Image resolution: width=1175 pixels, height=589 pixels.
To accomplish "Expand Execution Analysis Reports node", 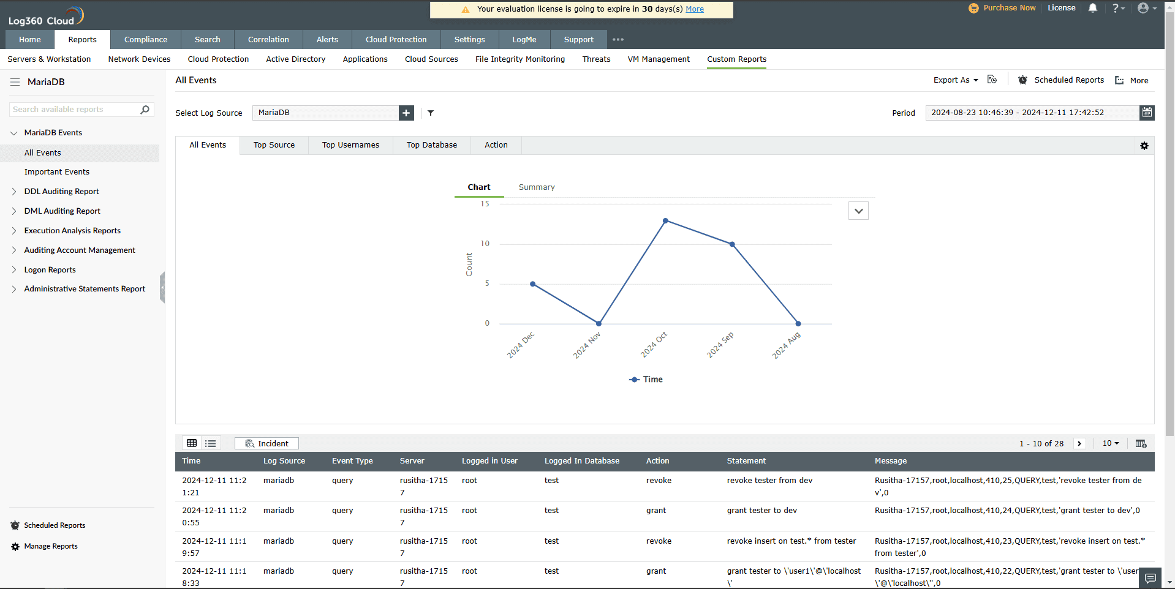I will point(13,231).
